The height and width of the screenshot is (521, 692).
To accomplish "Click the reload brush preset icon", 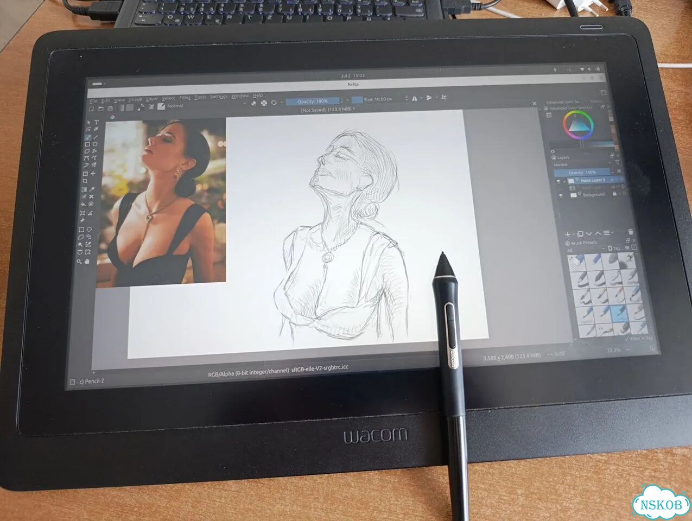I will (x=274, y=103).
